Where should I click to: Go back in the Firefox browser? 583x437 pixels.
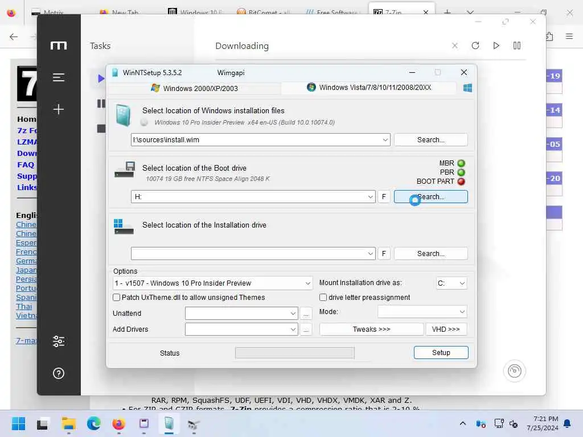(14, 36)
